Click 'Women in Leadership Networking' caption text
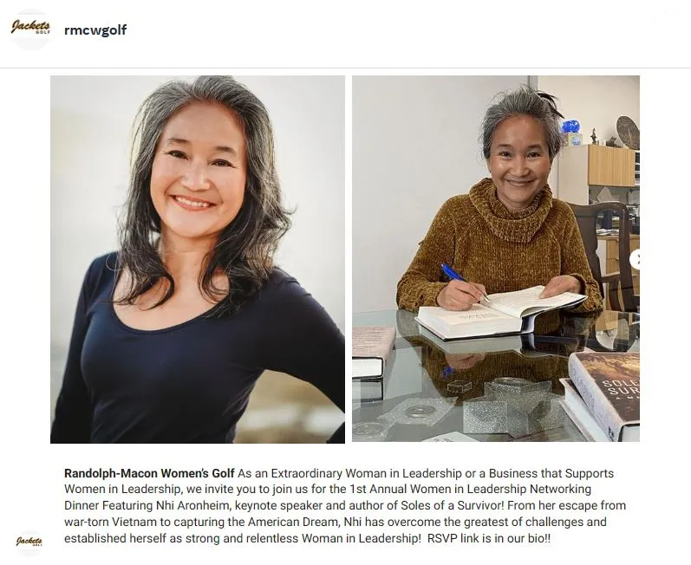 coord(500,490)
